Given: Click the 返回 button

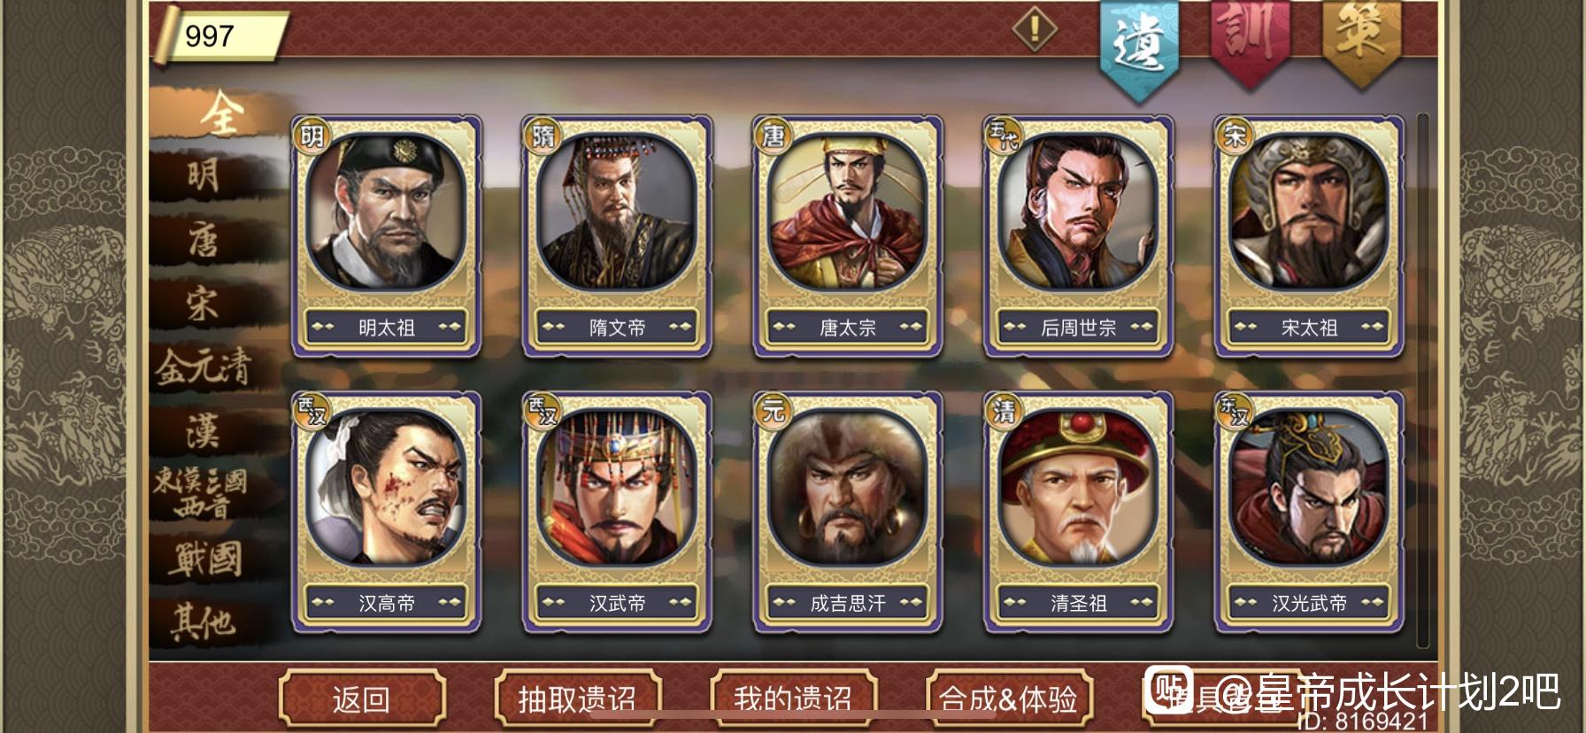Looking at the screenshot, I should tap(361, 699).
